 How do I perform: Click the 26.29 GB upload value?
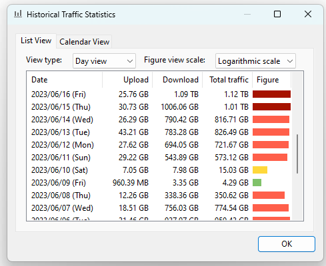tap(133, 120)
